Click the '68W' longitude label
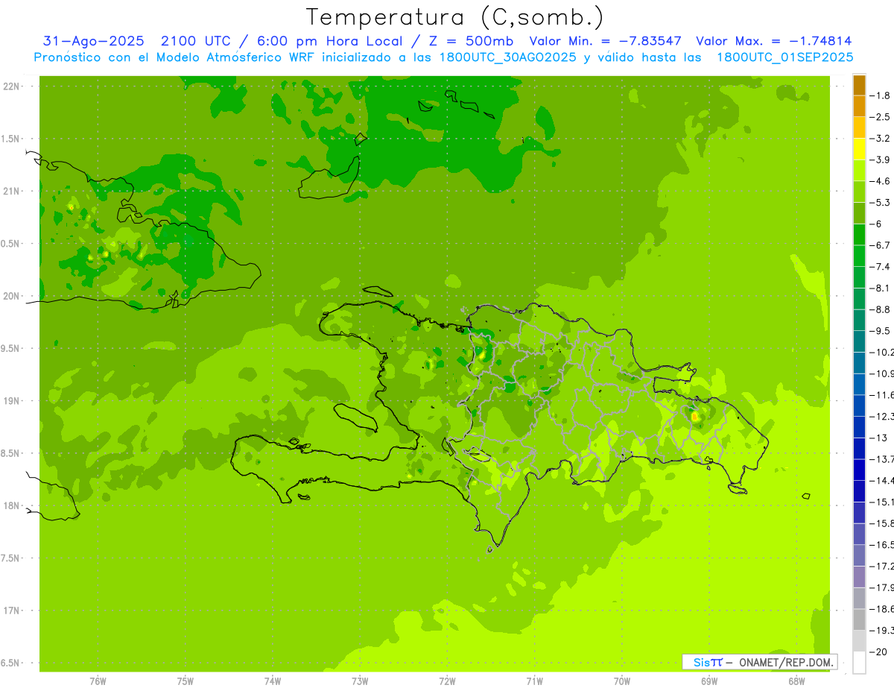 tap(796, 681)
